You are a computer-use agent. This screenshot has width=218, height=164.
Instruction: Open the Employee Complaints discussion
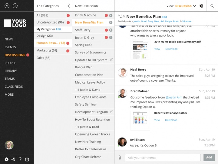pos(93,97)
